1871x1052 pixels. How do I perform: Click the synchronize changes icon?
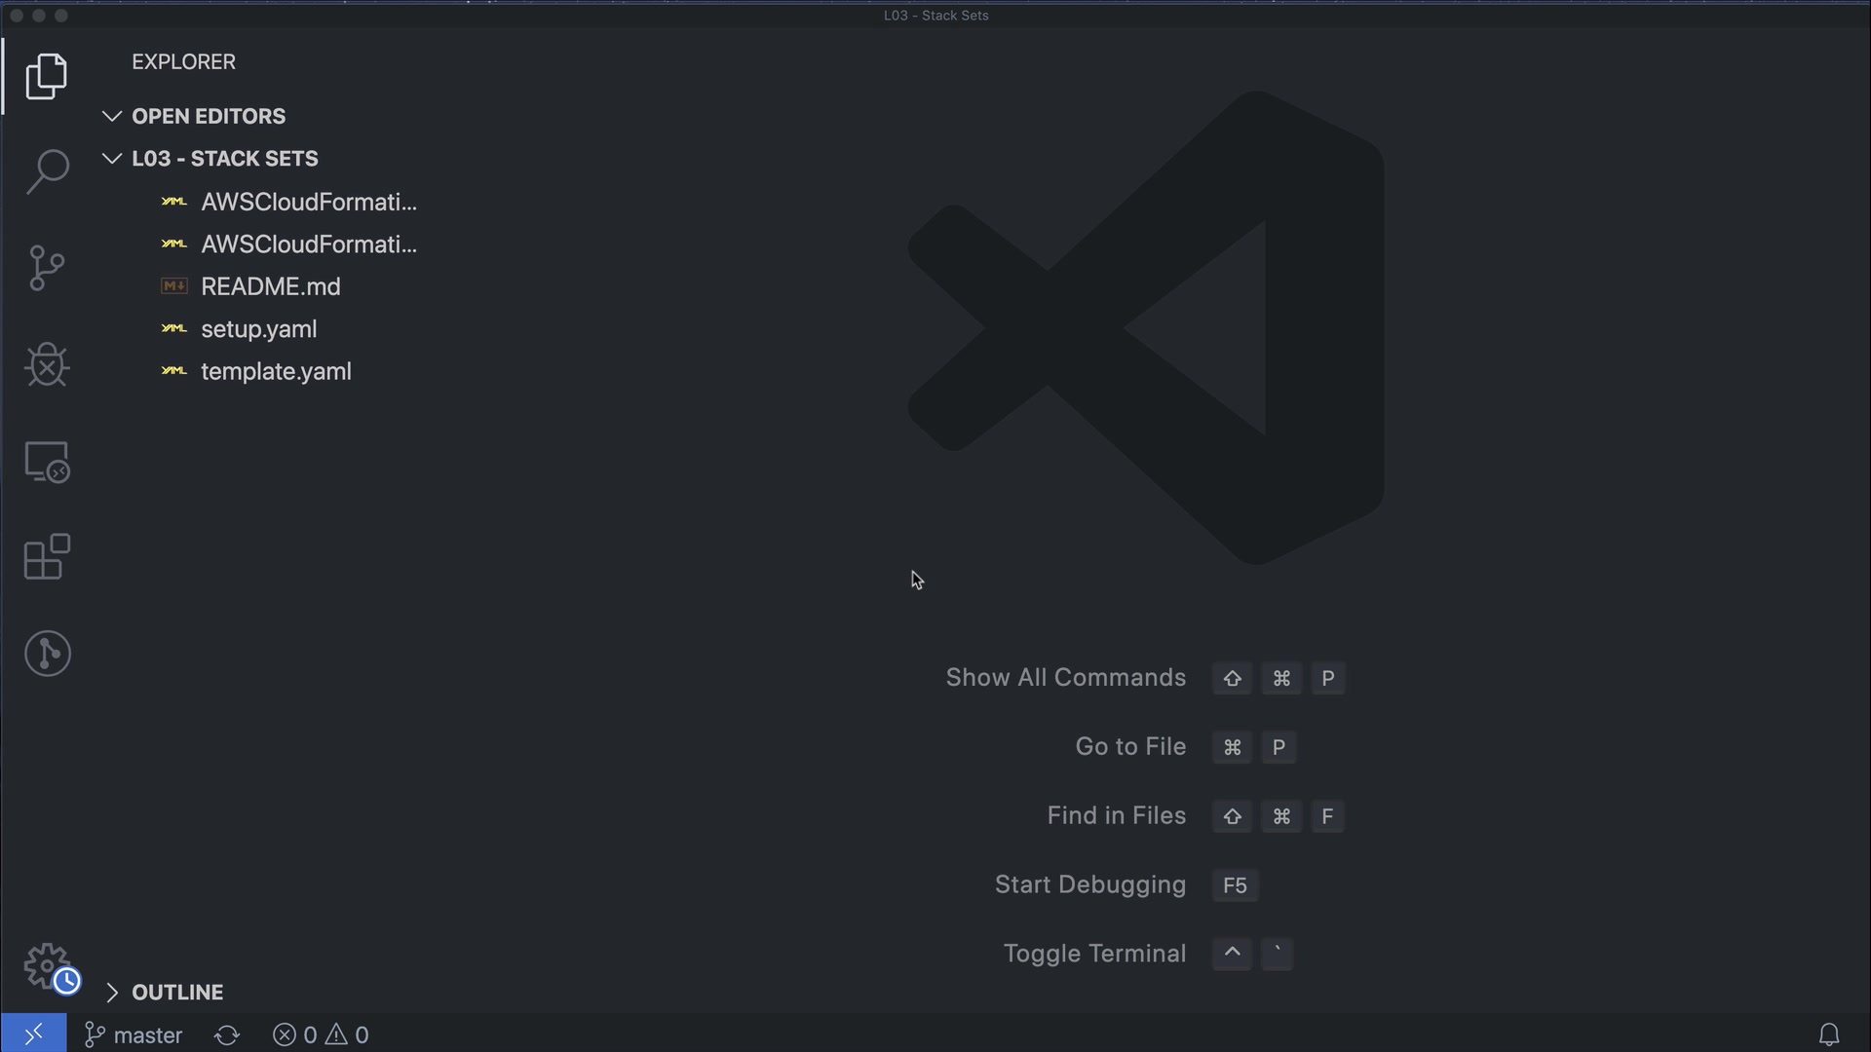[x=227, y=1034]
